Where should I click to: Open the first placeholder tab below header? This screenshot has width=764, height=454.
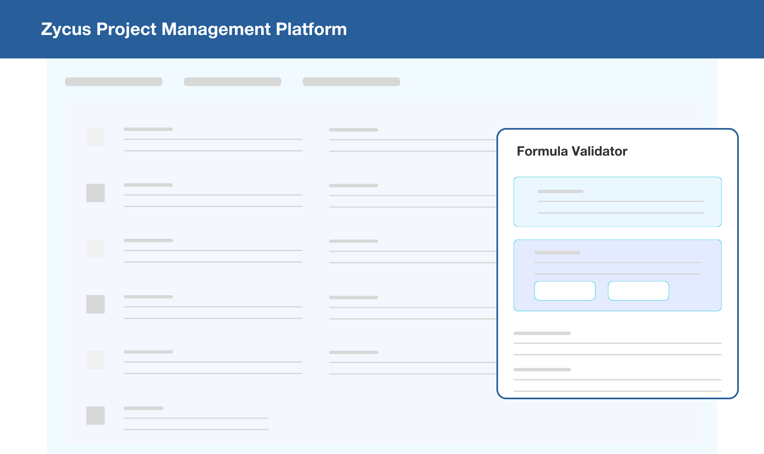(x=114, y=81)
